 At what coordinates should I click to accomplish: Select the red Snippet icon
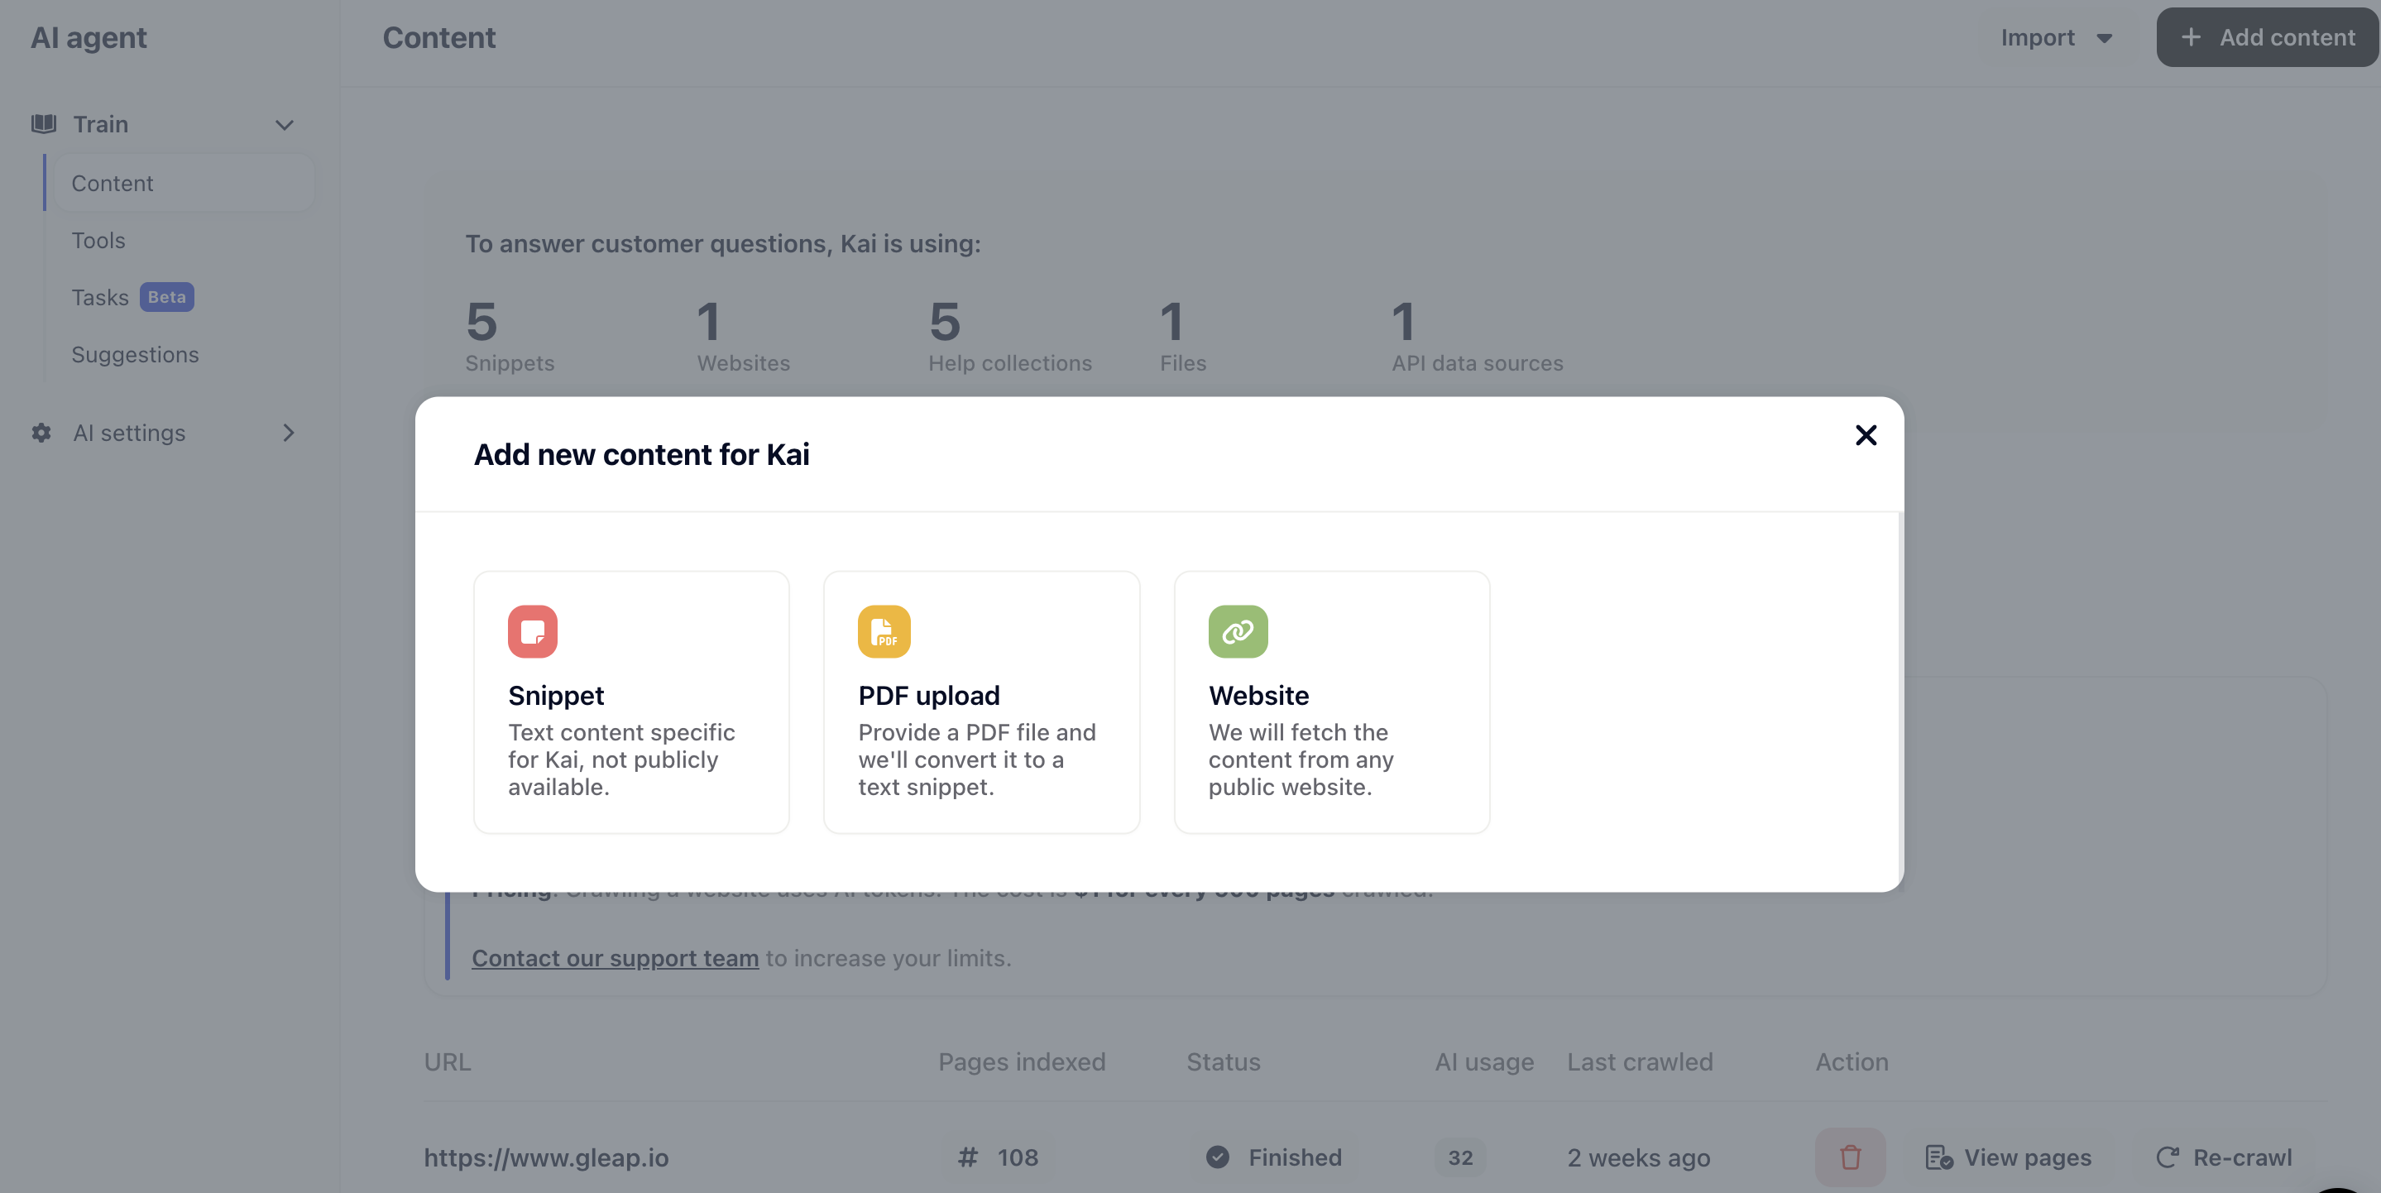tap(533, 631)
